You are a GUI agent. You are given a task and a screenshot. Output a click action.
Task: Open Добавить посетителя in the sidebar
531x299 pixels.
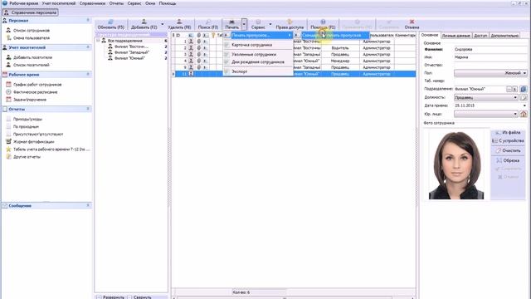point(32,57)
